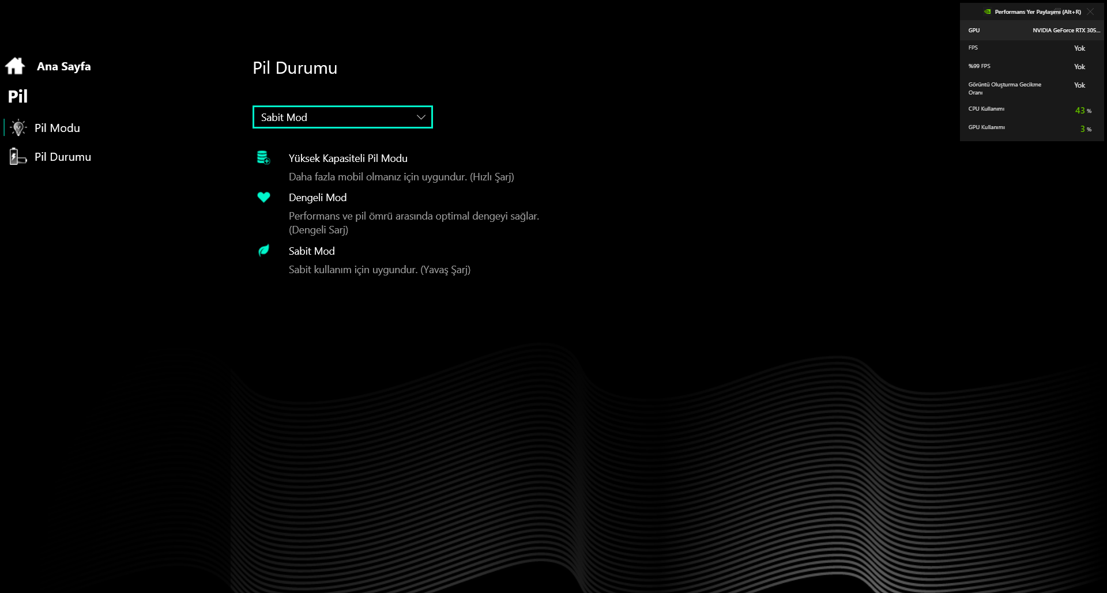Click the CPU Kullanımı 43% value
The image size is (1107, 593).
pyautogui.click(x=1083, y=110)
